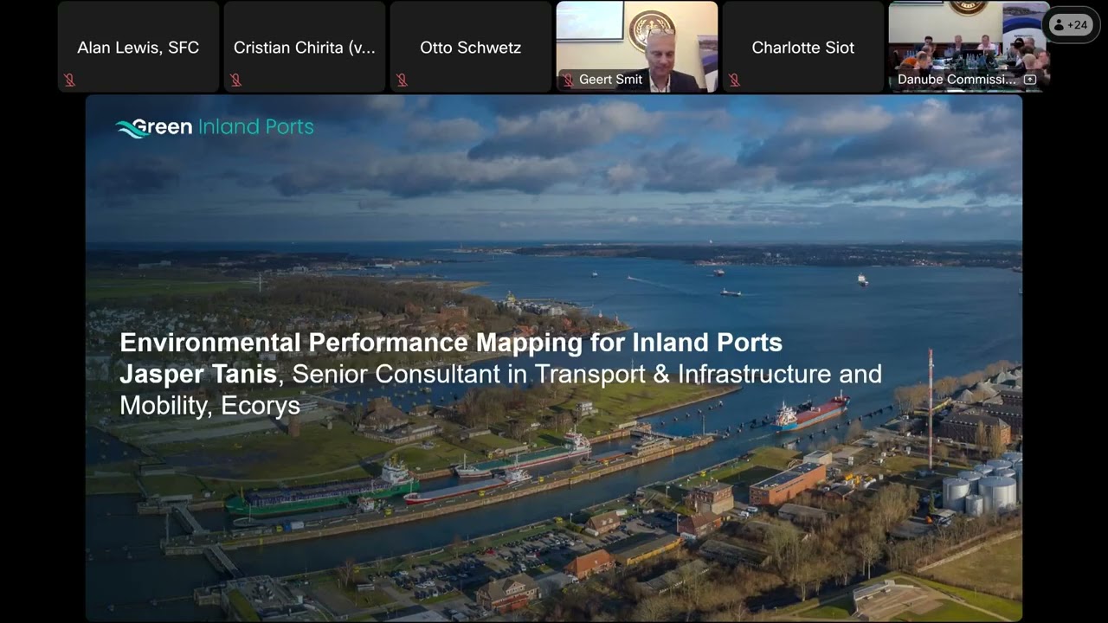Click Cristian Chirita muted microphone icon
The image size is (1108, 623).
click(x=235, y=80)
